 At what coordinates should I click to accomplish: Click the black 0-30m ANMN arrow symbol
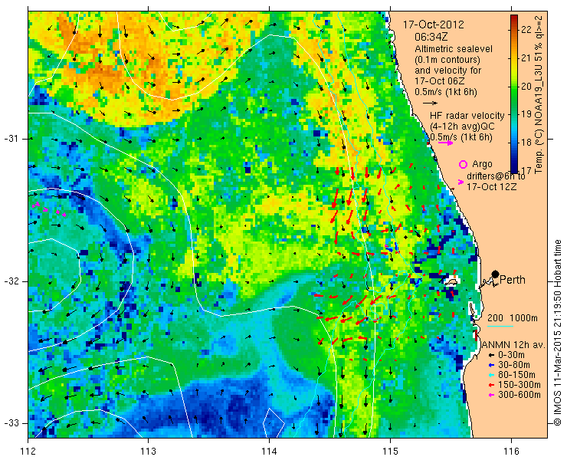click(x=490, y=355)
